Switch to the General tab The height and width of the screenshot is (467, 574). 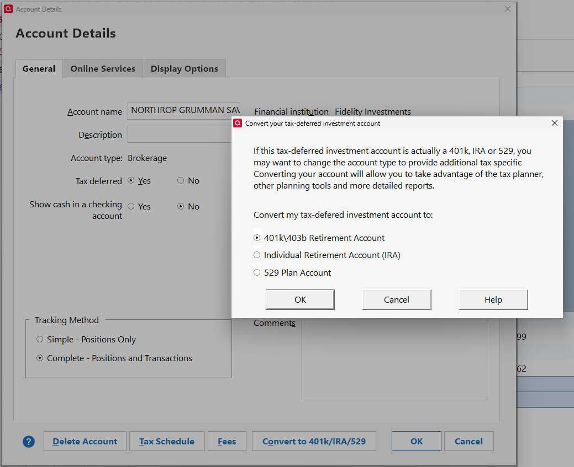click(39, 69)
